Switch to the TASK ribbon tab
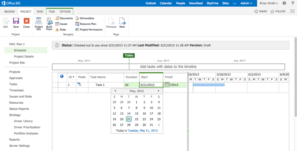The width and height of the screenshot is (297, 151). tap(52, 12)
